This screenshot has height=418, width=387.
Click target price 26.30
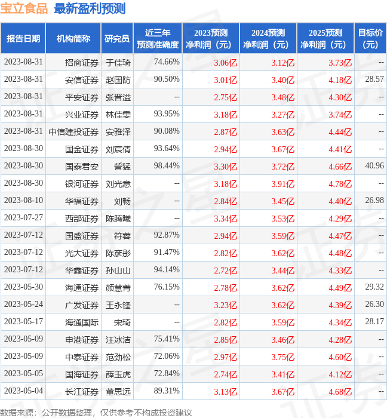[x=374, y=305]
